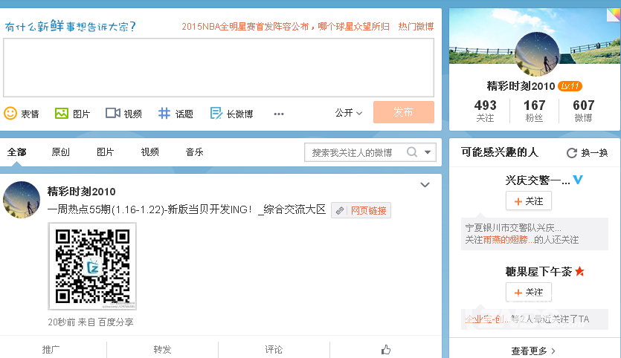Image resolution: width=621 pixels, height=358 pixels.
Task: Open the 2015NBA全明星赛 headline link
Action: (x=286, y=27)
